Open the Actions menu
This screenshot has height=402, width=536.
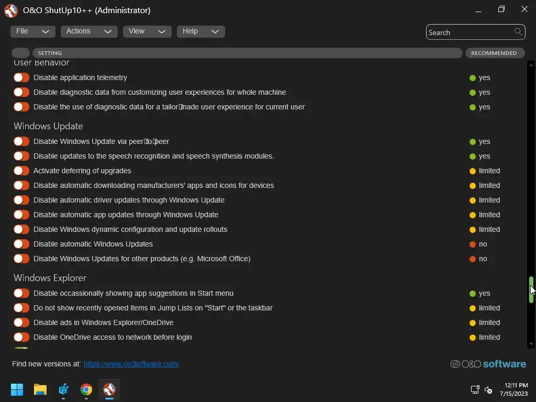[89, 31]
